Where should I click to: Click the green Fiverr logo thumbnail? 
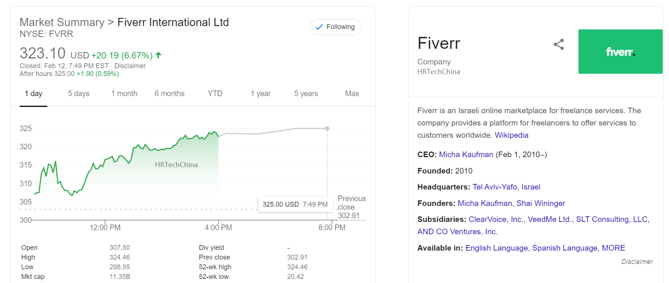(x=620, y=51)
